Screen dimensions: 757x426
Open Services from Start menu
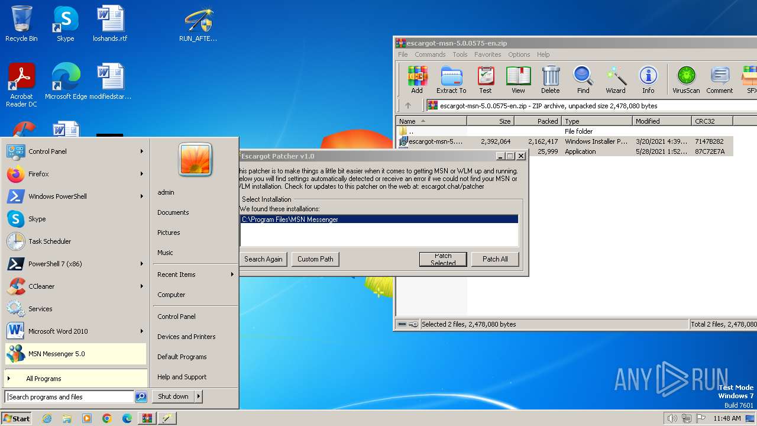[75, 309]
